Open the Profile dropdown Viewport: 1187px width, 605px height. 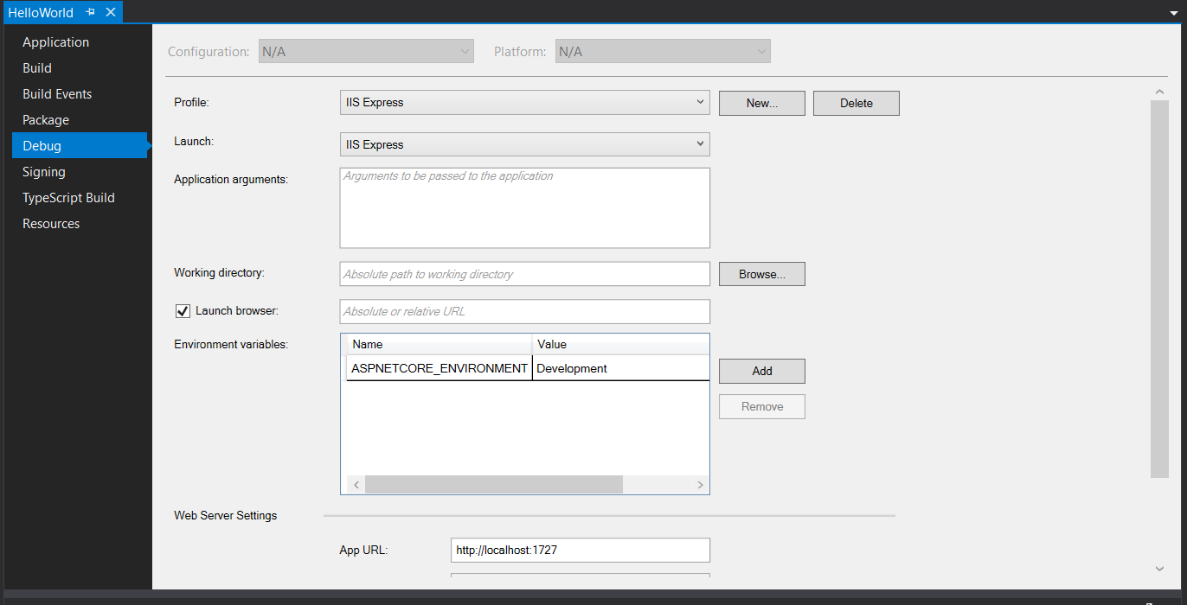[x=524, y=103]
